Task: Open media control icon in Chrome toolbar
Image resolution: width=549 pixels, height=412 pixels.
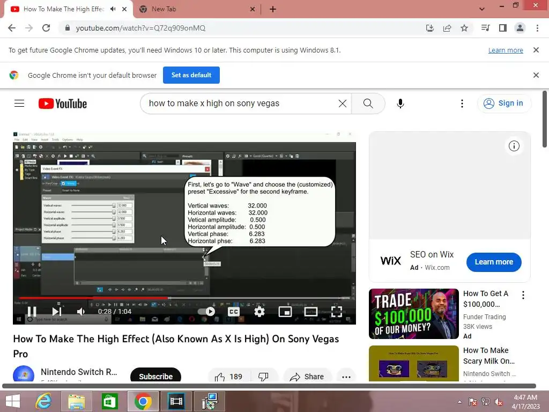Action: click(485, 28)
